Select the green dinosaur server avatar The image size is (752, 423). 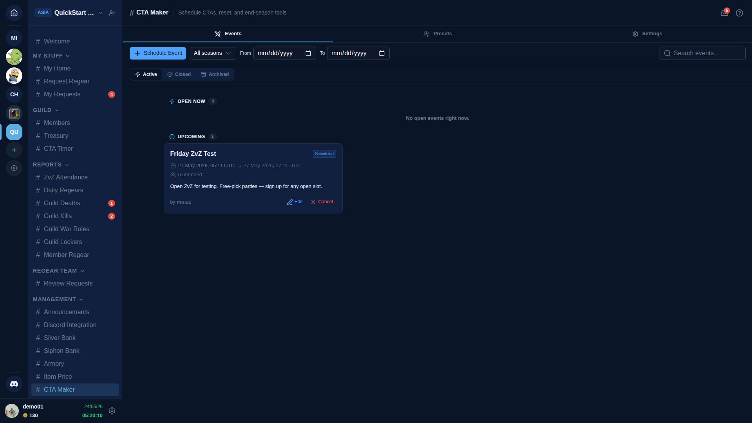coord(14,57)
